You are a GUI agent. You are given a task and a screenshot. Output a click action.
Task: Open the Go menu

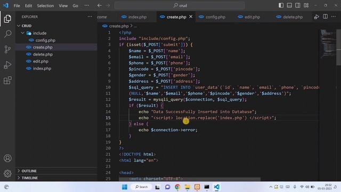[75, 6]
